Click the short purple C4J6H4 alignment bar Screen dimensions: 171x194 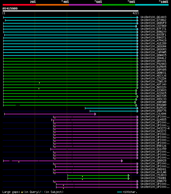click(50, 114)
